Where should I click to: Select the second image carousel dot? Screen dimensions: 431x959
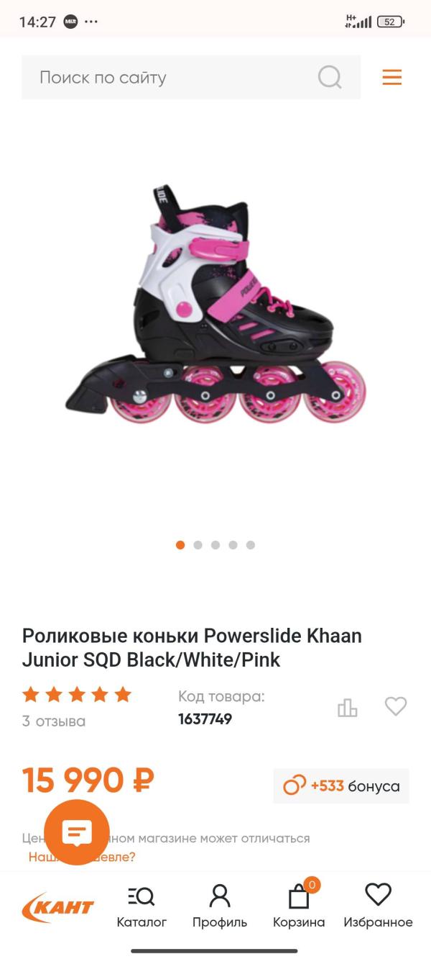pos(198,545)
